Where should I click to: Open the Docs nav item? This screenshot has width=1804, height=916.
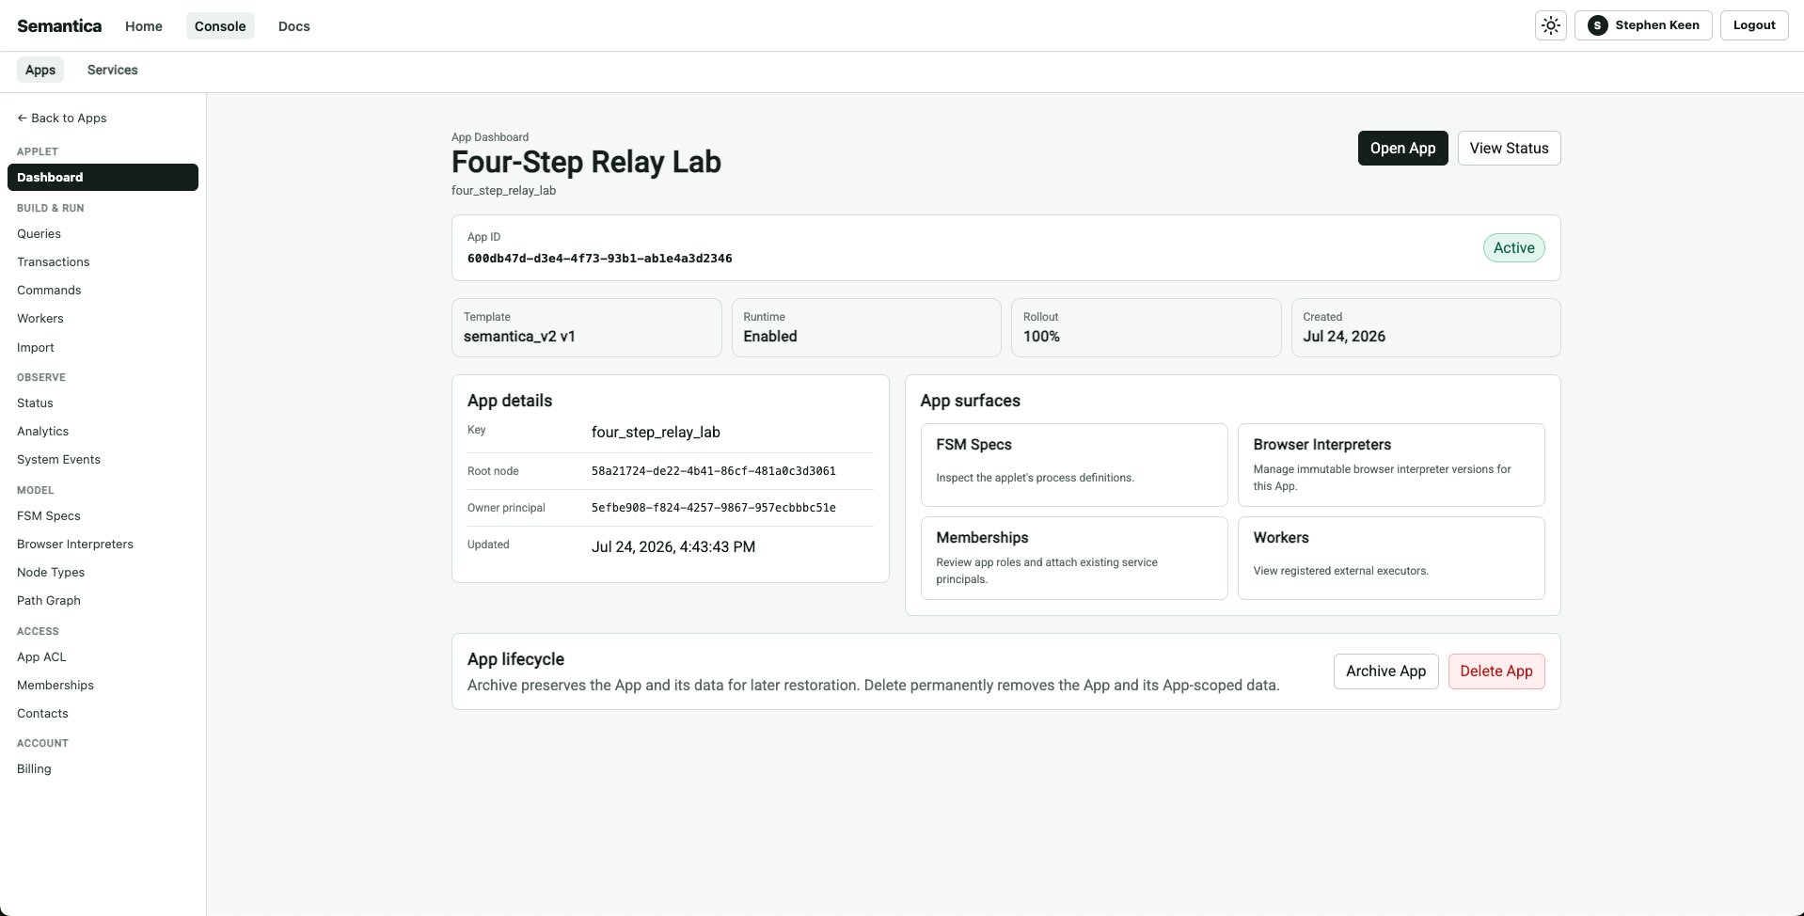[x=294, y=26]
